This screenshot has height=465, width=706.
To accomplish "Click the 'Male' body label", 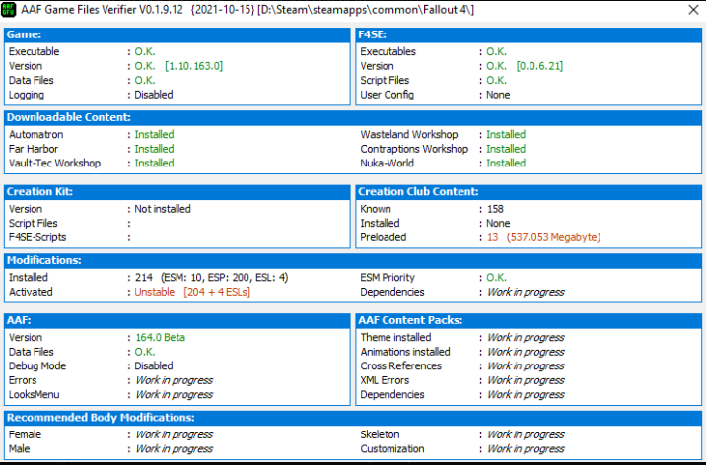I will click(19, 449).
